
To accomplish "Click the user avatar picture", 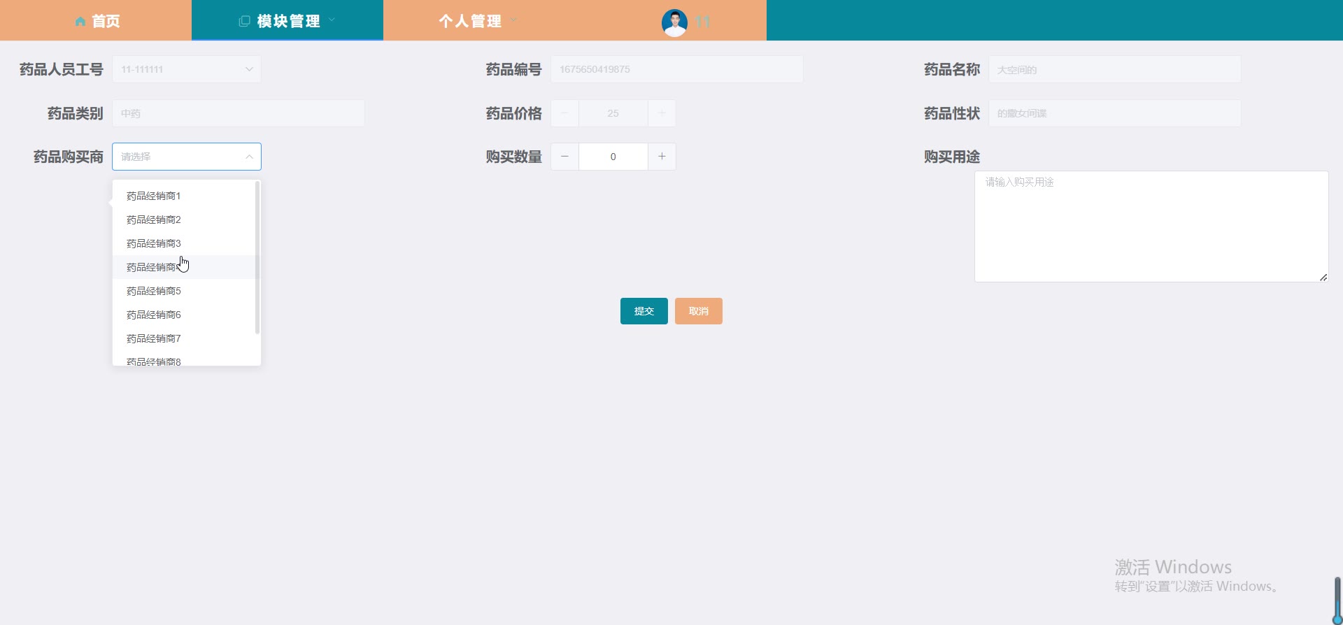I will (674, 23).
